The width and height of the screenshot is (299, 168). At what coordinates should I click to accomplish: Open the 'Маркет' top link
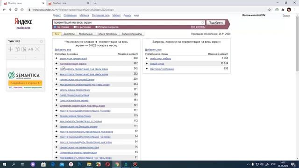point(116,15)
